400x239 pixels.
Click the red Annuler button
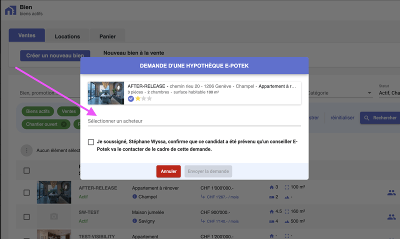point(168,171)
